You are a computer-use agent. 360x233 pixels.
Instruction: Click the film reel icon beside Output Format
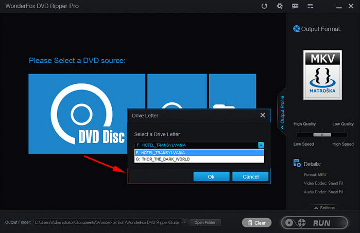tap(297, 29)
